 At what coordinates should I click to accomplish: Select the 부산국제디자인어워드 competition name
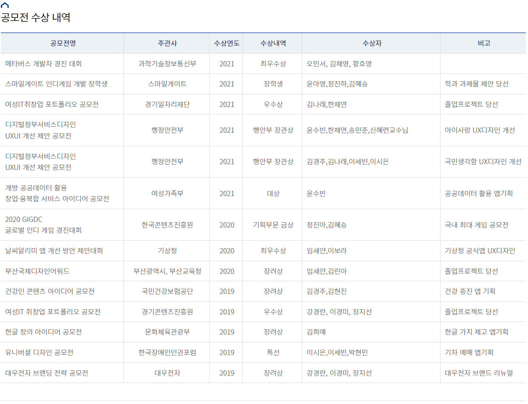[37, 271]
